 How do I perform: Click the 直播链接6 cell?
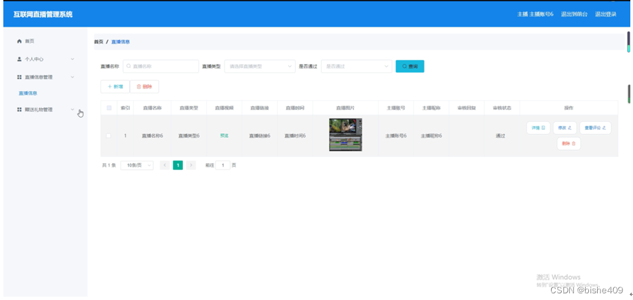click(x=260, y=135)
